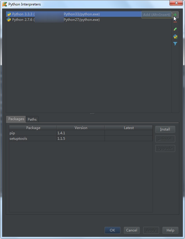Open the Paths tab
Viewport: 185px width, 239px height.
pyautogui.click(x=32, y=119)
